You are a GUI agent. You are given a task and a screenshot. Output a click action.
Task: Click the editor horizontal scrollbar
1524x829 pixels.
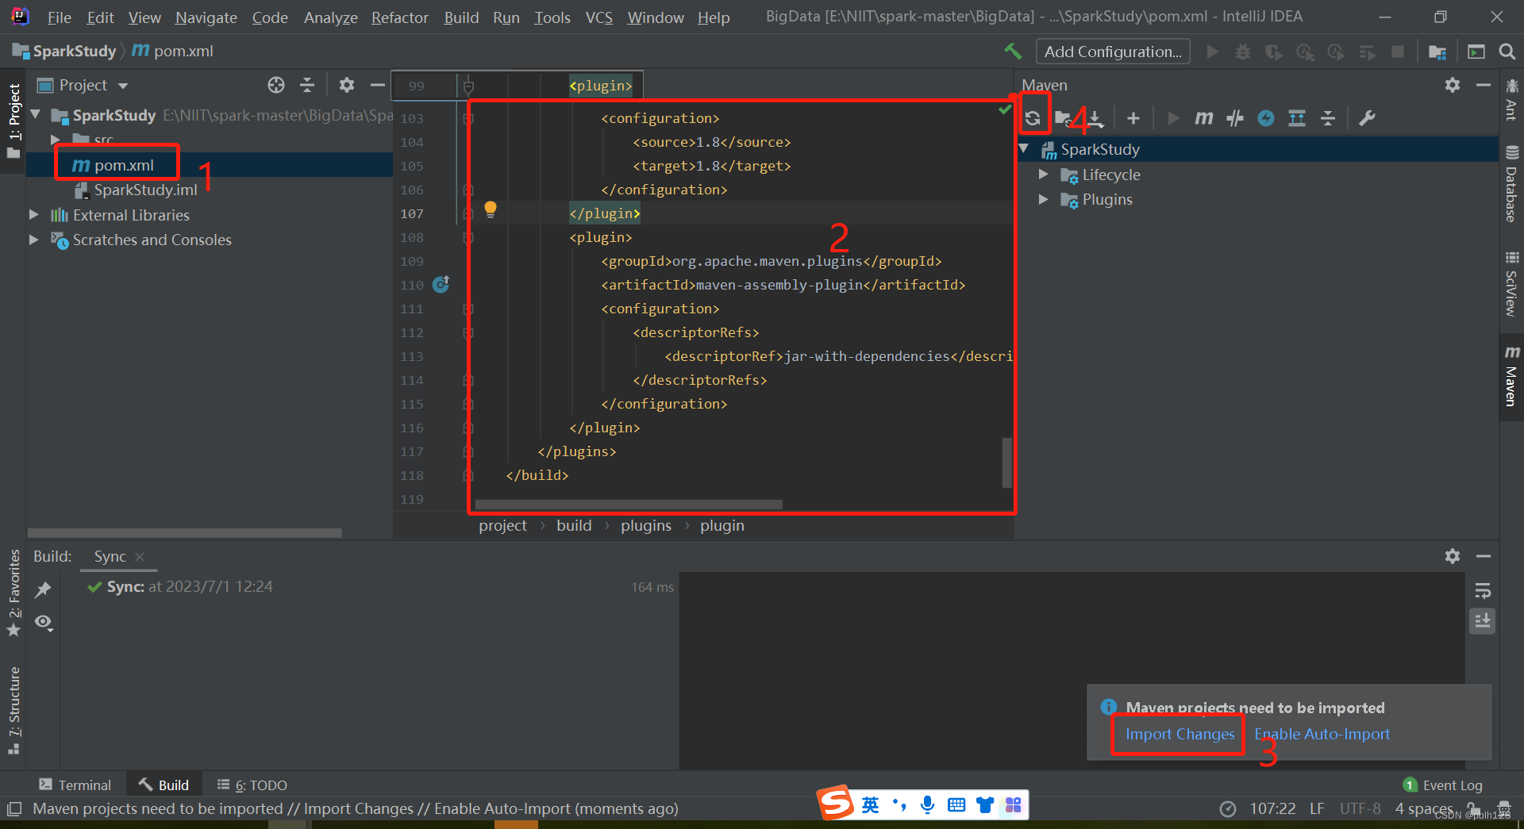(628, 505)
